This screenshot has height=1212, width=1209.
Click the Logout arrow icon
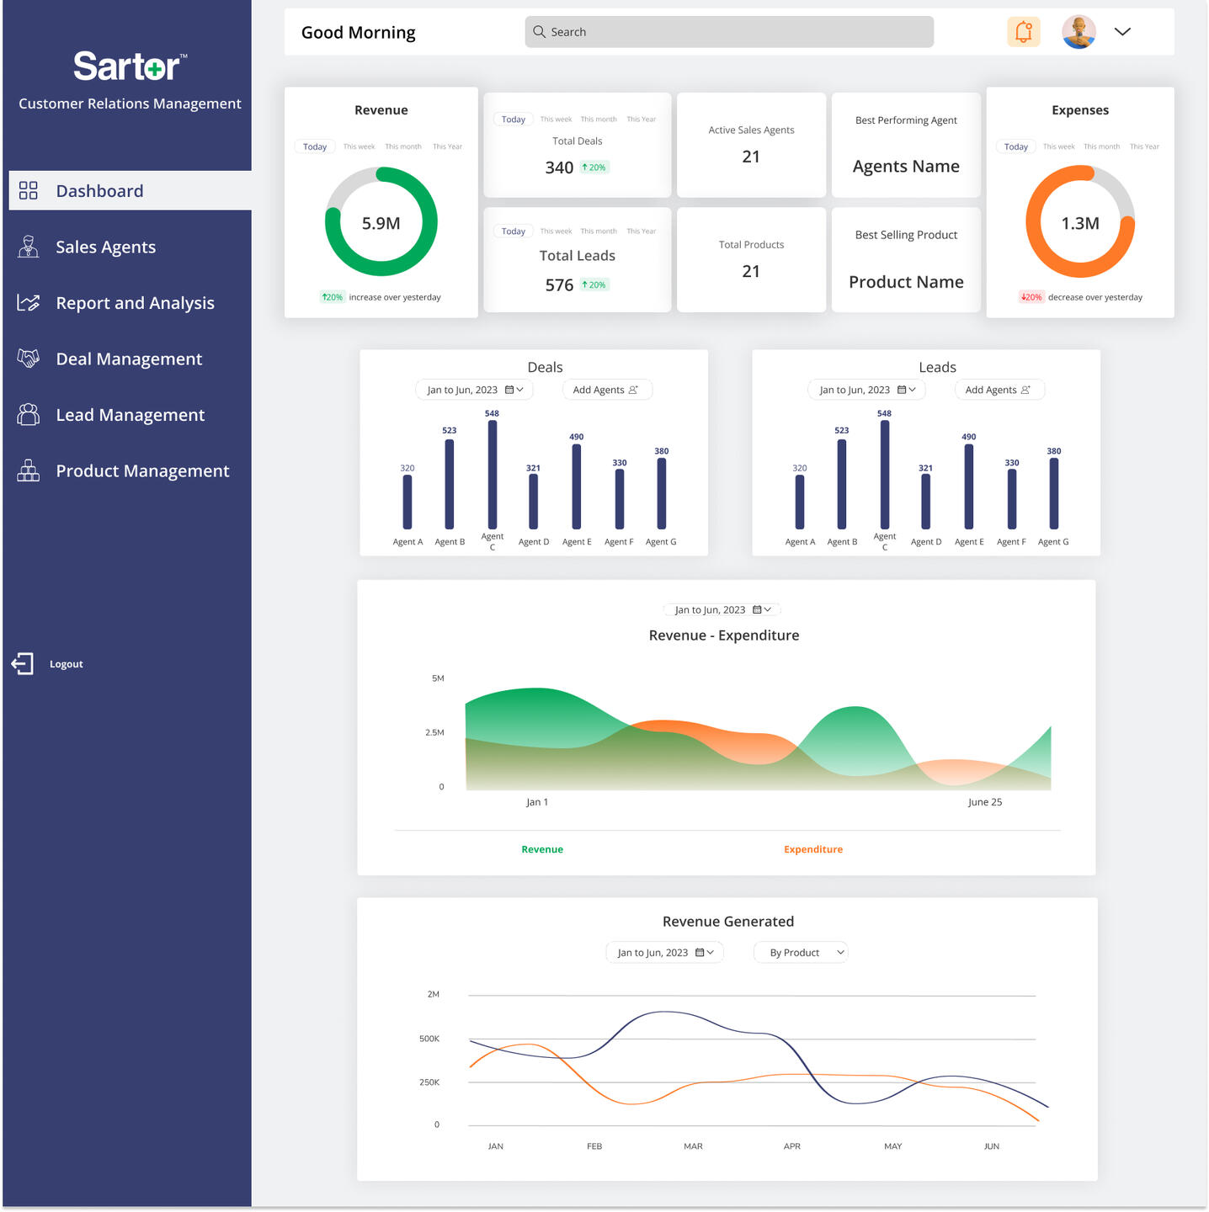23,664
